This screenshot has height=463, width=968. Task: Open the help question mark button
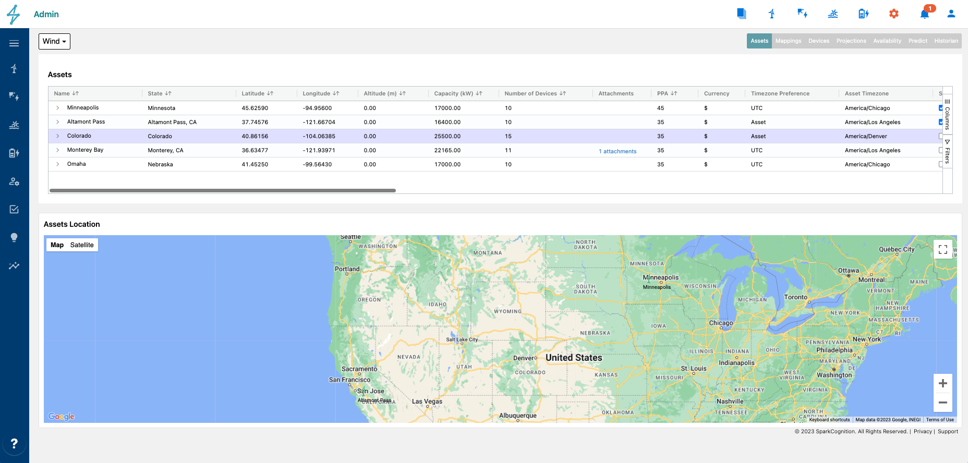14,444
